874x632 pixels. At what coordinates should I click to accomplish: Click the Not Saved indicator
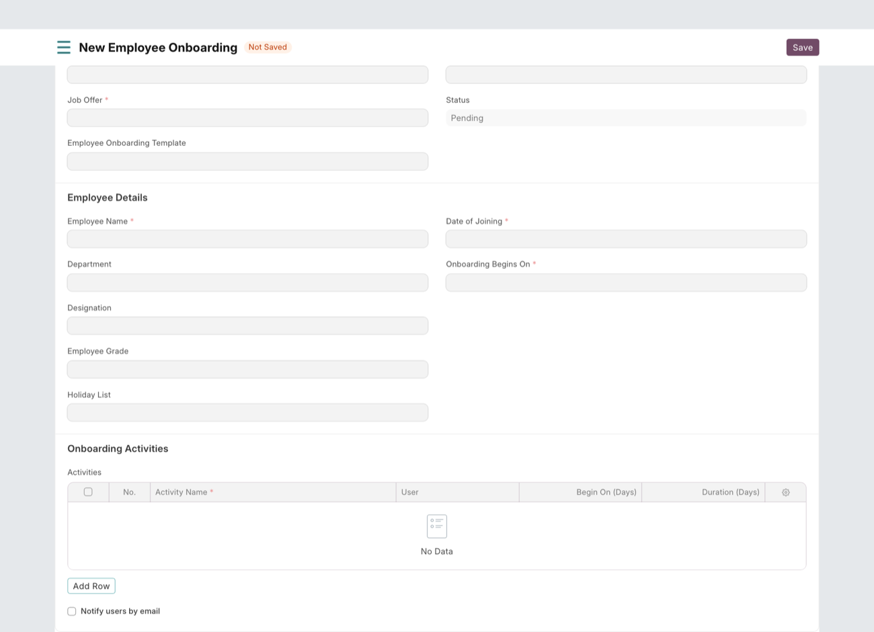tap(268, 47)
